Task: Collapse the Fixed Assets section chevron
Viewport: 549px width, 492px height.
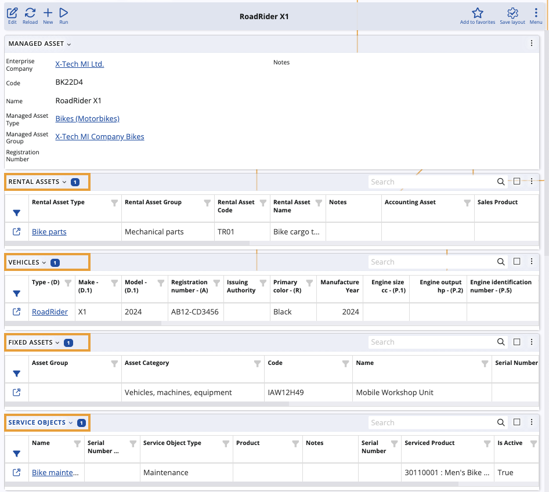Action: pos(57,342)
